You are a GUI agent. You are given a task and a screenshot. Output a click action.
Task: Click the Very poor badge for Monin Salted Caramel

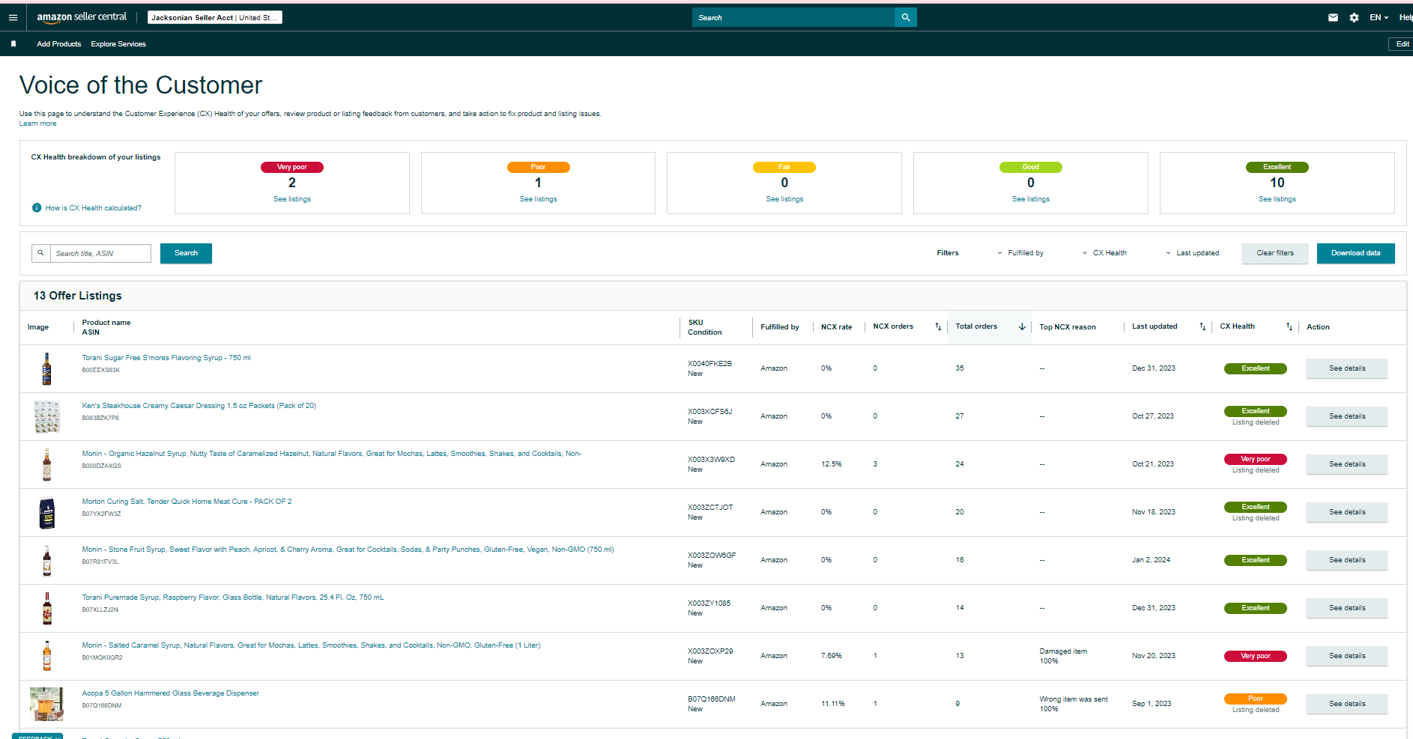click(1256, 656)
